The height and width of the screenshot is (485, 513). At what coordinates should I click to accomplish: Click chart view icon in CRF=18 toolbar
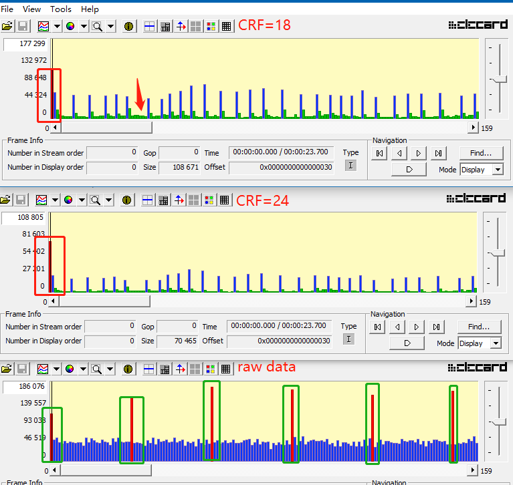pyautogui.click(x=43, y=26)
